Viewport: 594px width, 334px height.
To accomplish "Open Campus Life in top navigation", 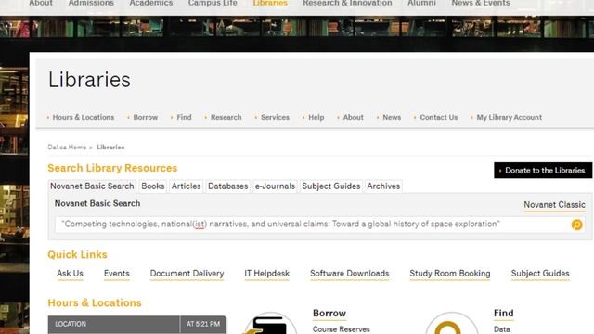I will coord(213,3).
